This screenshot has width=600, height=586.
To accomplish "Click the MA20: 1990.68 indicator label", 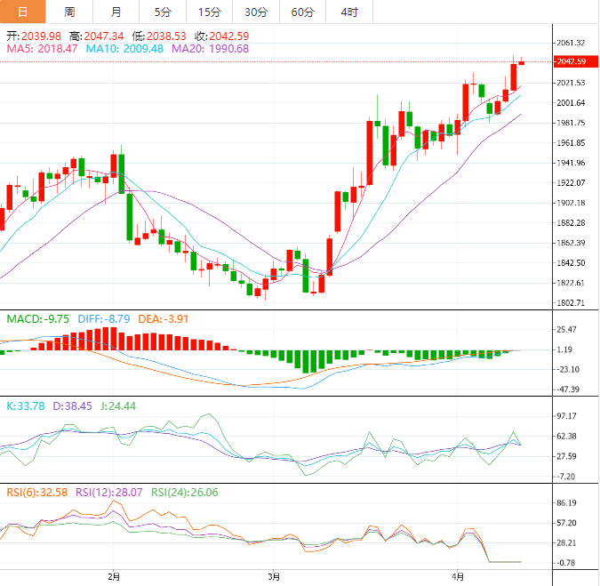I will tap(210, 49).
